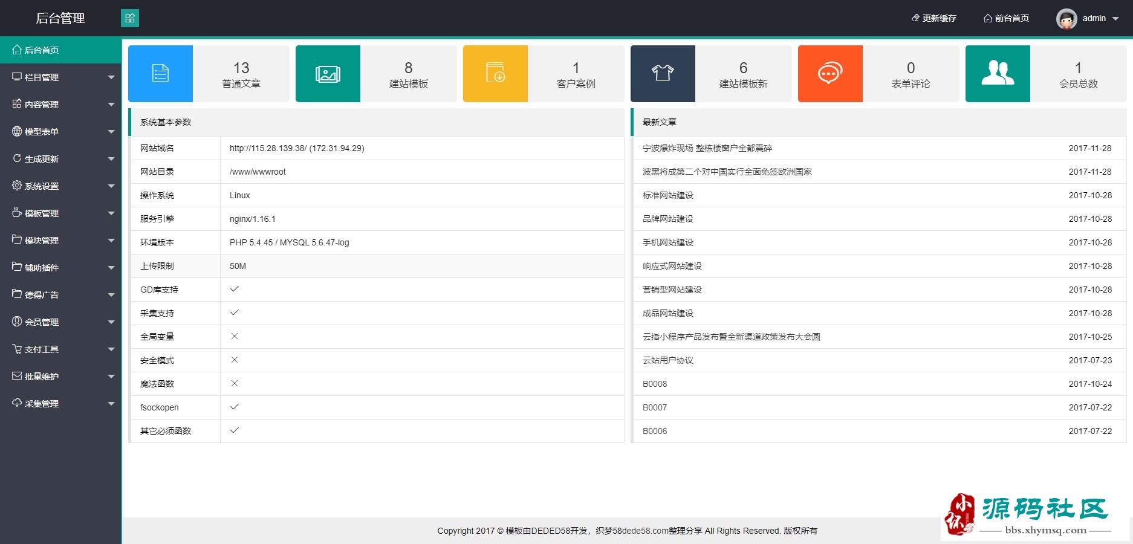Screen dimensions: 1133x544
Task: Click the yellow 客户案例 download icon tile
Action: [495, 74]
